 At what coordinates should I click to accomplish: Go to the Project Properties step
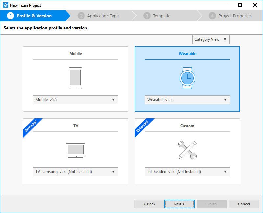coord(236,16)
